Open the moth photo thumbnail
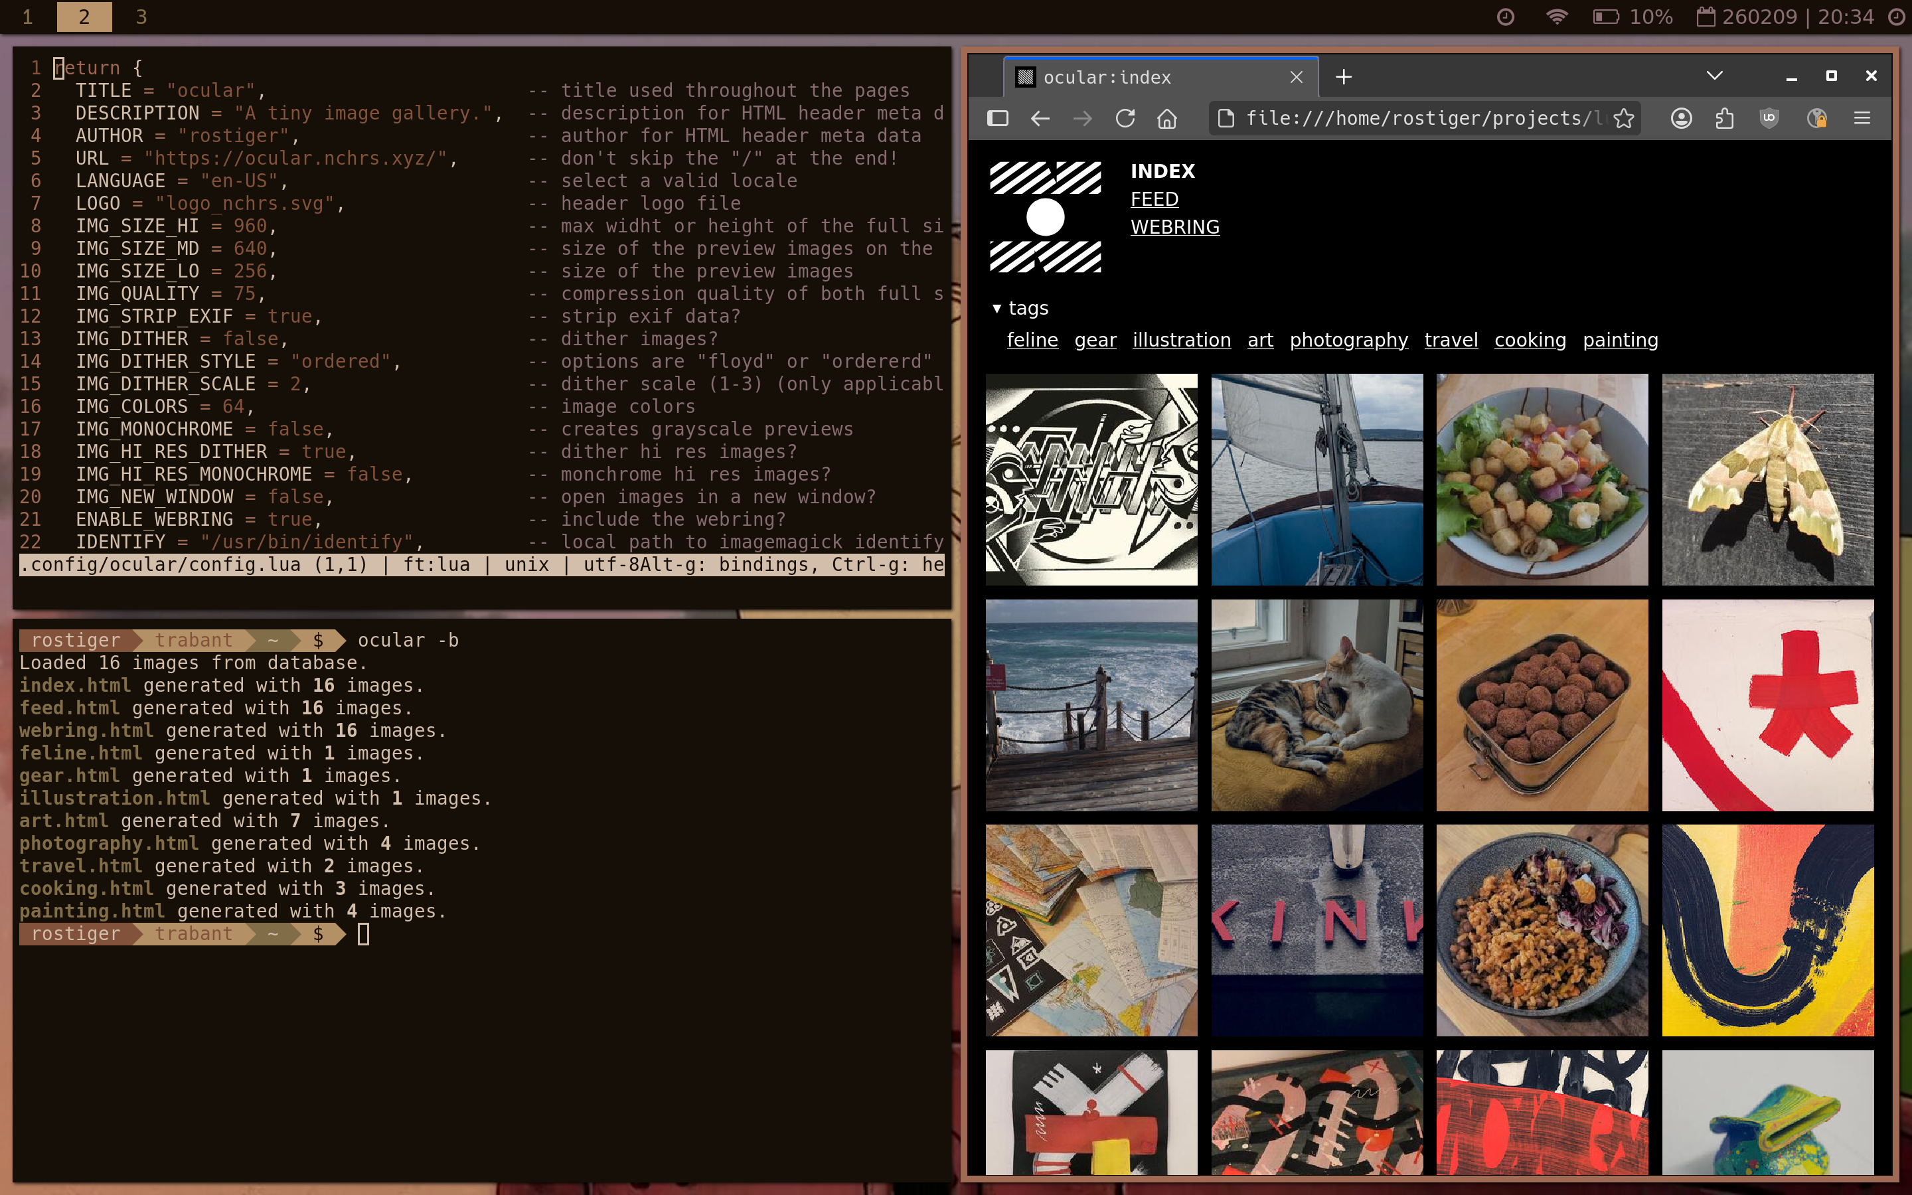This screenshot has height=1195, width=1912. [1767, 480]
